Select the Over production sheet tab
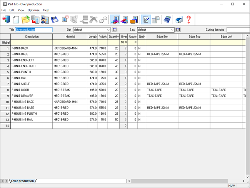250x188 pixels. point(22,181)
